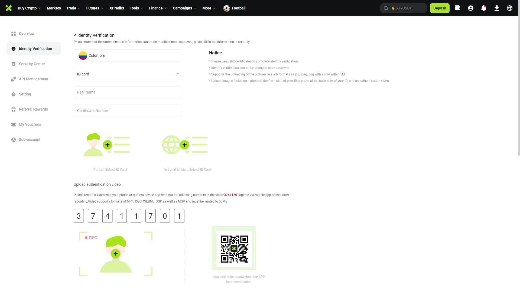This screenshot has height=292, width=520.
Task: Click the Deposit button
Action: pos(440,8)
